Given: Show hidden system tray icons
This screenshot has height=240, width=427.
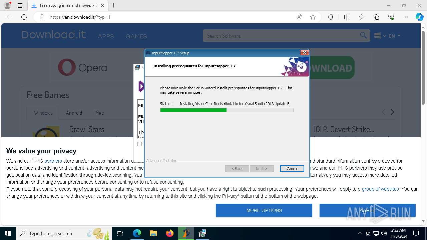Looking at the screenshot, I should 360,233.
